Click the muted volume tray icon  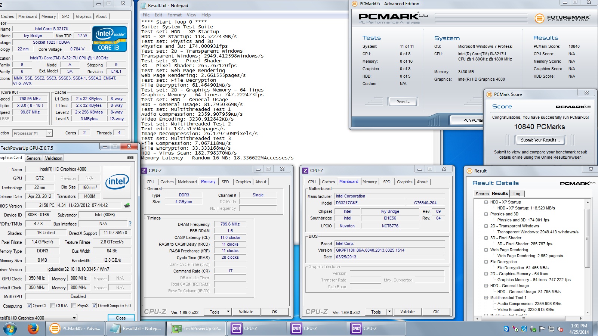pos(560,329)
